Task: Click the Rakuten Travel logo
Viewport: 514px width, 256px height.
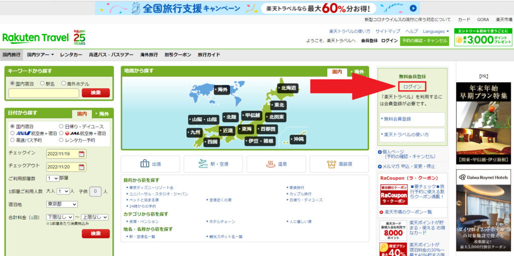Action: point(36,38)
